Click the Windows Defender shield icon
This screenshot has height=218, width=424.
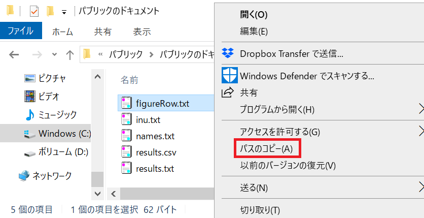[x=230, y=76]
